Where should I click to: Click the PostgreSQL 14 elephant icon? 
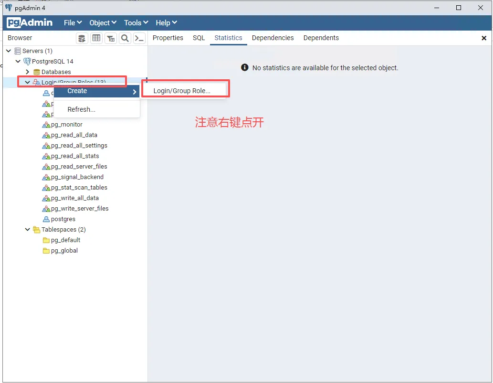tap(27, 62)
